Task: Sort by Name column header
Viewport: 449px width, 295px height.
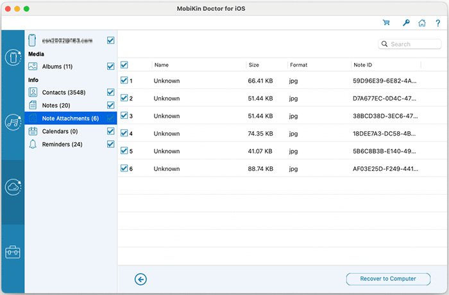Action: pyautogui.click(x=162, y=65)
